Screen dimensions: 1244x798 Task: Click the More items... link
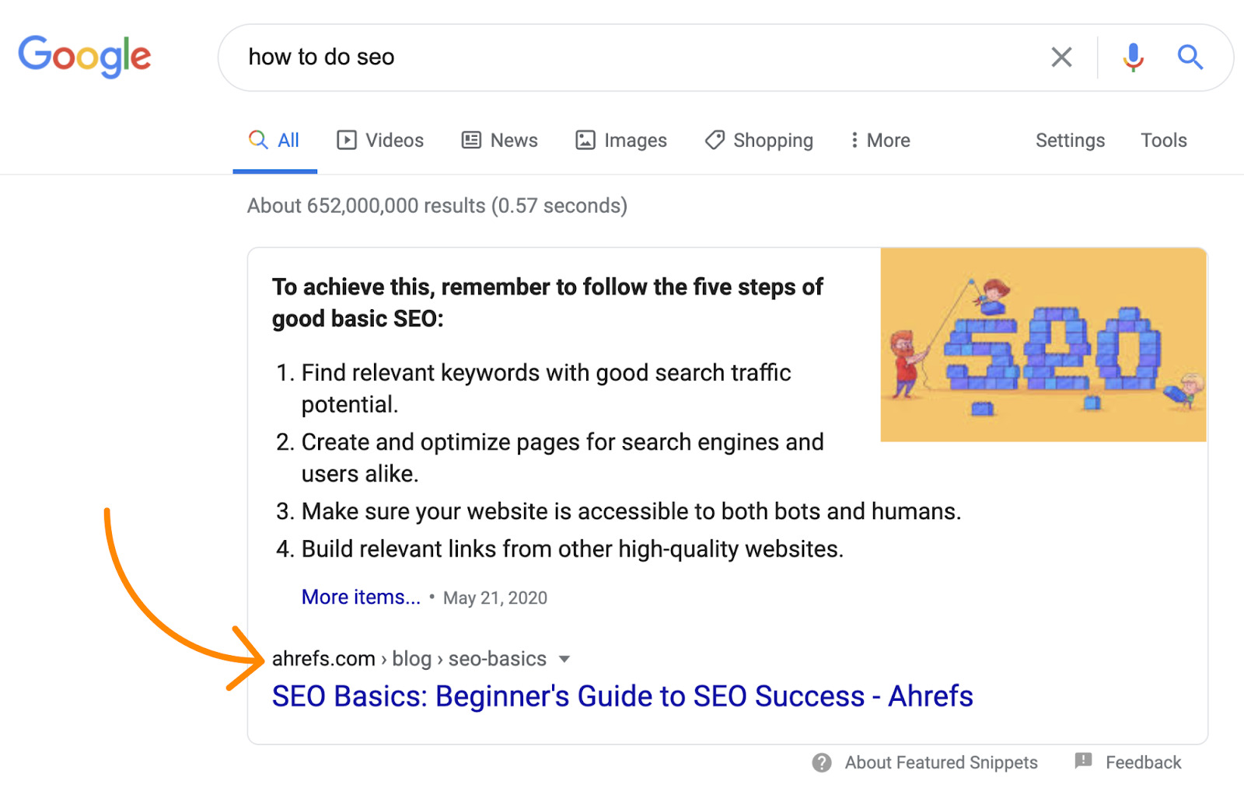click(x=360, y=597)
